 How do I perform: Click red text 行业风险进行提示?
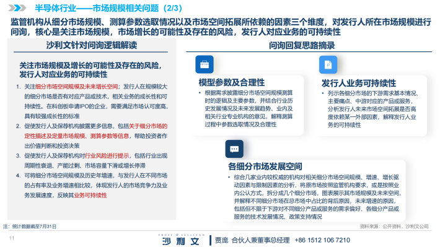107,155
